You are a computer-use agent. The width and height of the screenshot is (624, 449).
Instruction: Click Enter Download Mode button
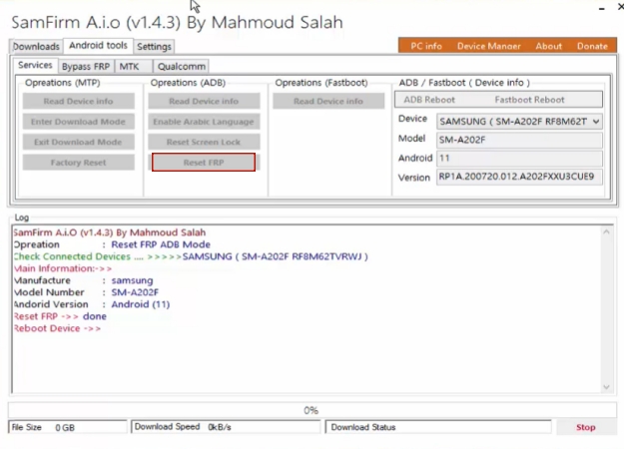[x=79, y=122]
